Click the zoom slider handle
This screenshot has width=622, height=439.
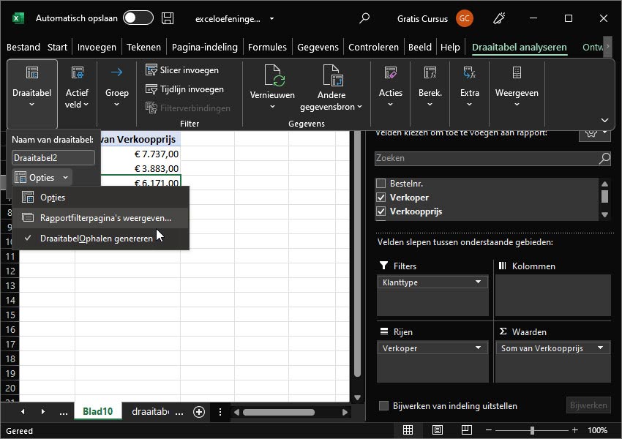(x=532, y=430)
